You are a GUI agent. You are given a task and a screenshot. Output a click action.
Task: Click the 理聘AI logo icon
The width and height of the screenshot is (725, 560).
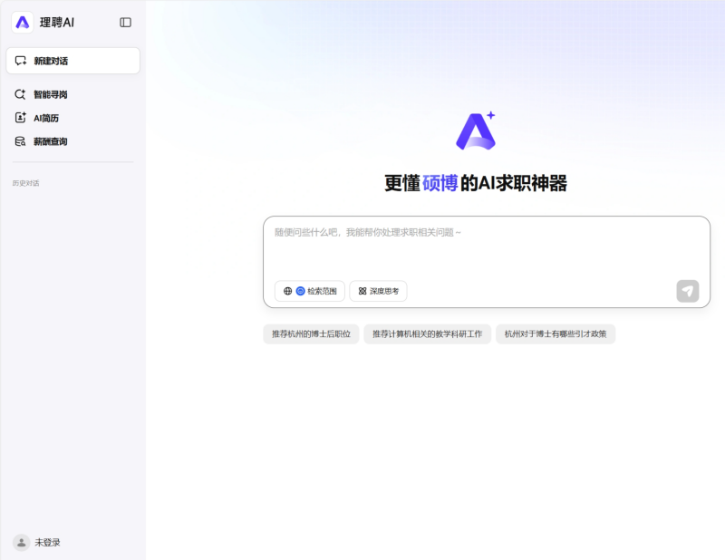(x=20, y=22)
